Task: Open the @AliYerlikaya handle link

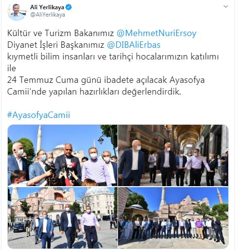Action: [x=48, y=15]
